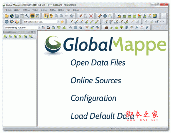Select the Measure ruler tool

100,16
